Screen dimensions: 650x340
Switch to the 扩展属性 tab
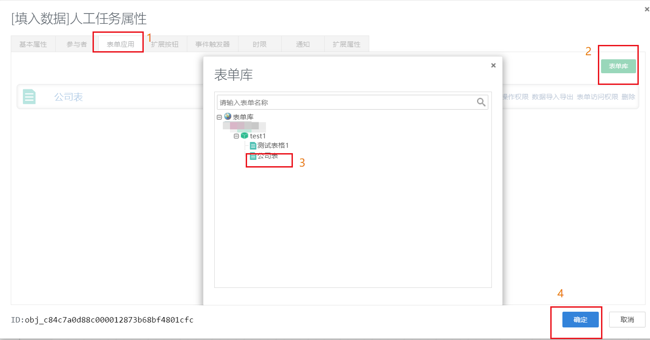(x=346, y=43)
